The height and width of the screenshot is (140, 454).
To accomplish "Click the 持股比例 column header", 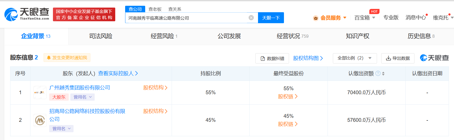I will pyautogui.click(x=211, y=73).
